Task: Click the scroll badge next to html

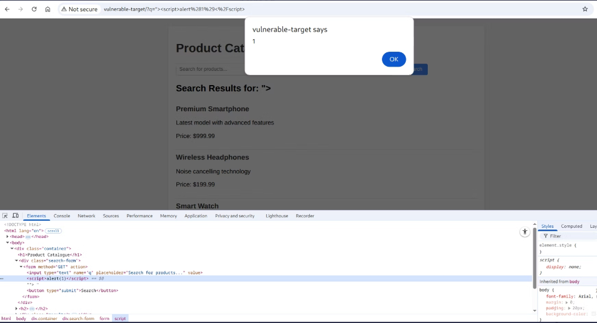Action: (53, 231)
